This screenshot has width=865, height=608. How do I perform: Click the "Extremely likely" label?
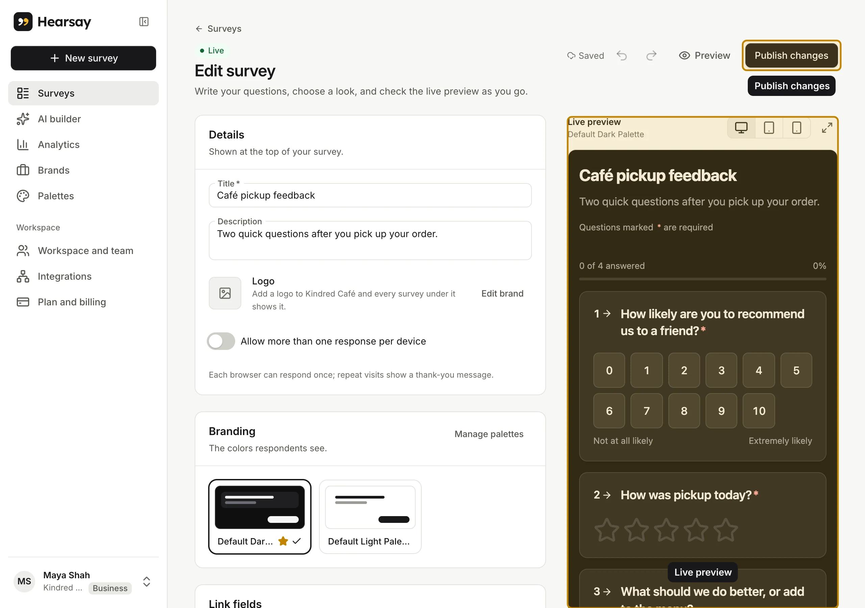point(780,440)
